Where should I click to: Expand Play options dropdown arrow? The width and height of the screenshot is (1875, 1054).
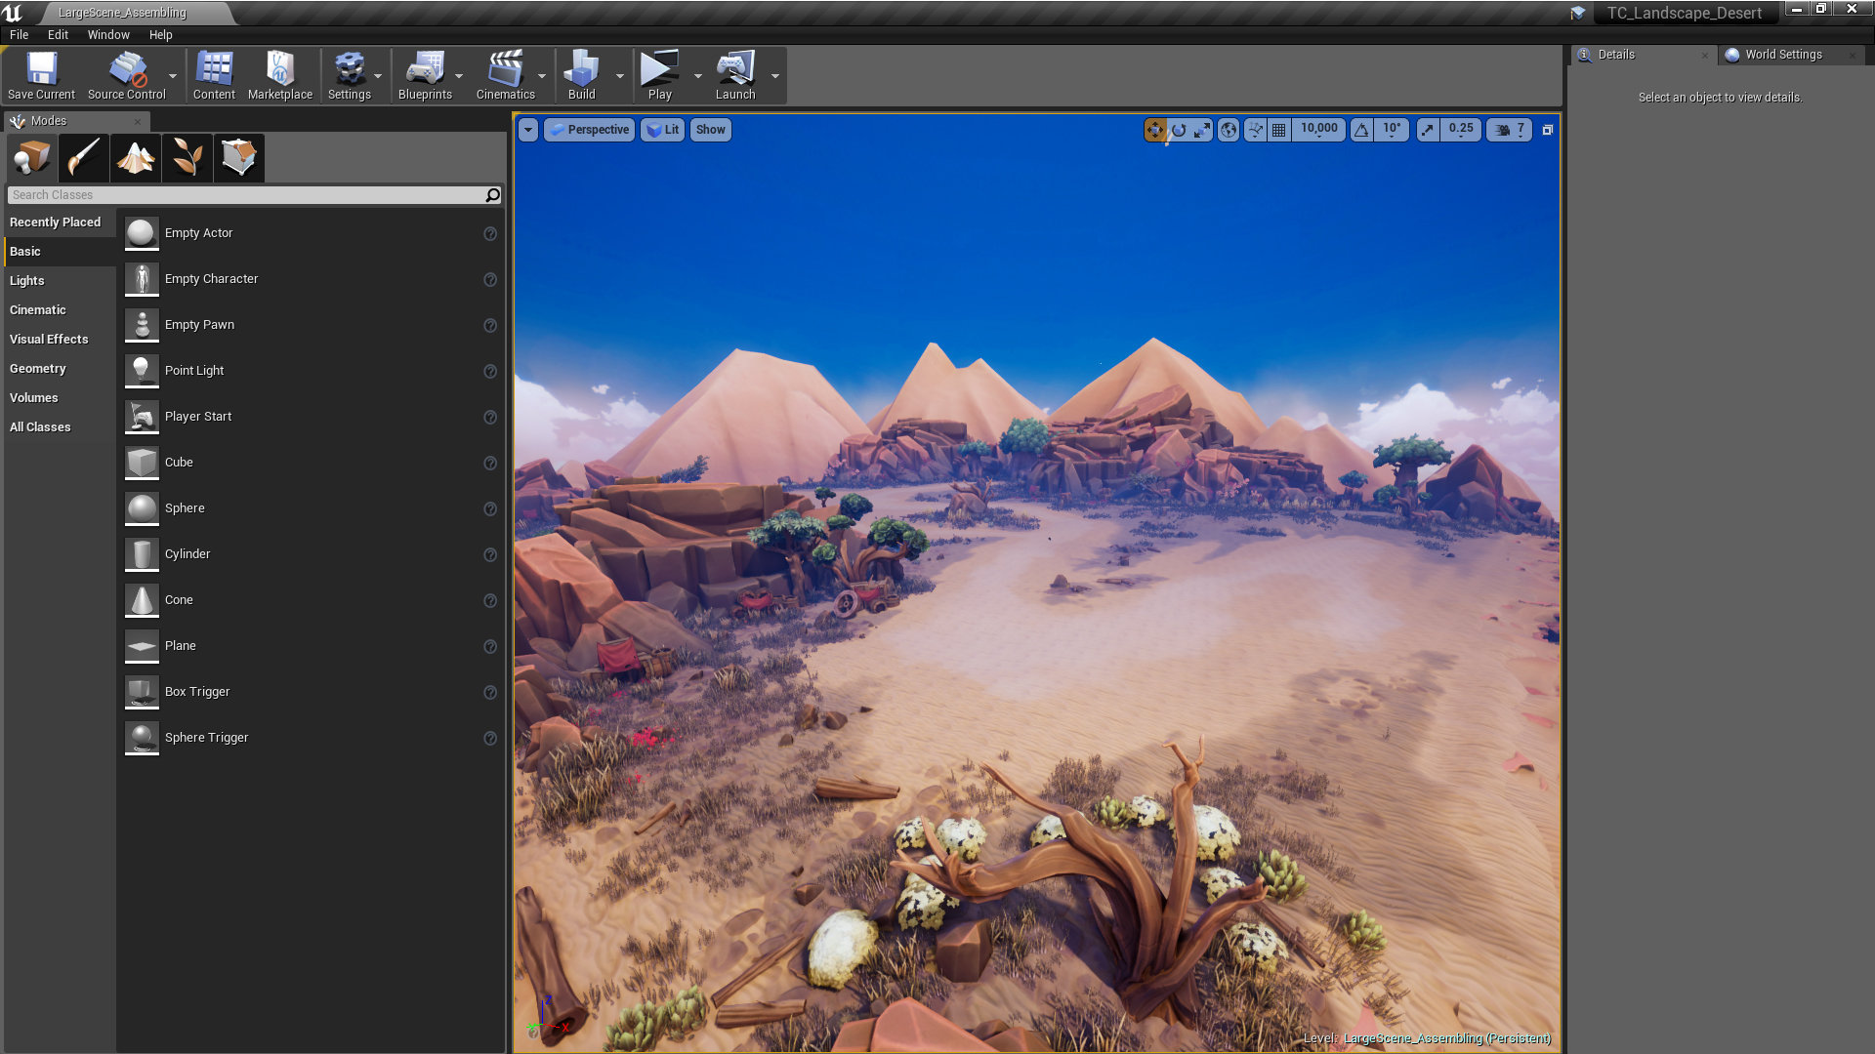point(697,76)
